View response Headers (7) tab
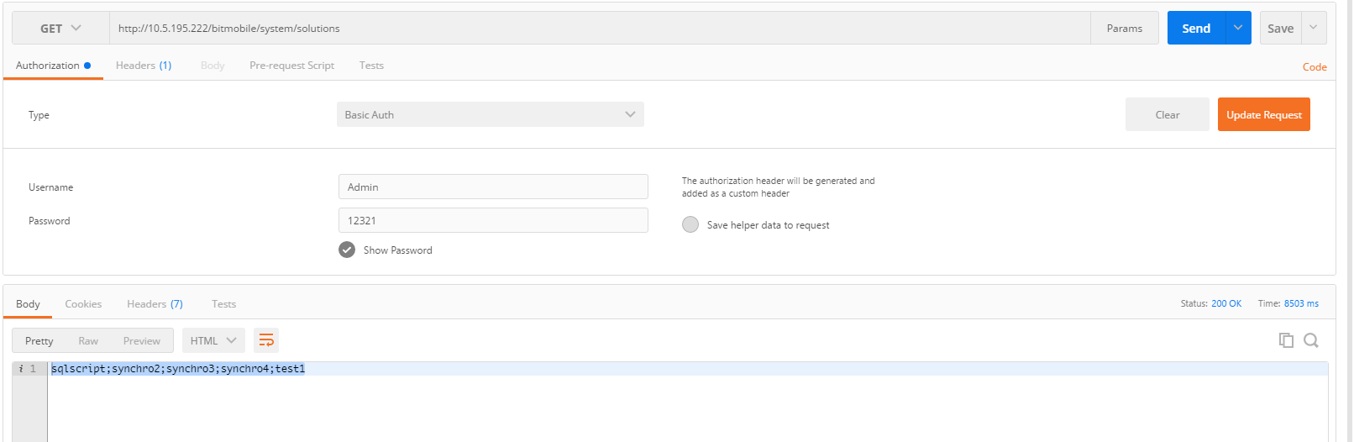Screen dimensions: 1354x442 click(155, 304)
